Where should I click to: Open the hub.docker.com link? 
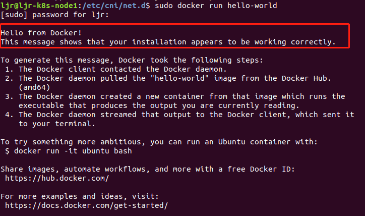pos(56,178)
